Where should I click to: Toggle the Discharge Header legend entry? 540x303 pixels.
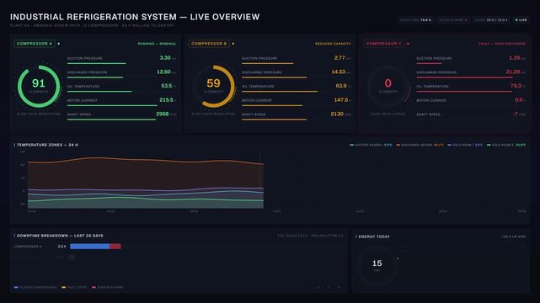(420, 145)
